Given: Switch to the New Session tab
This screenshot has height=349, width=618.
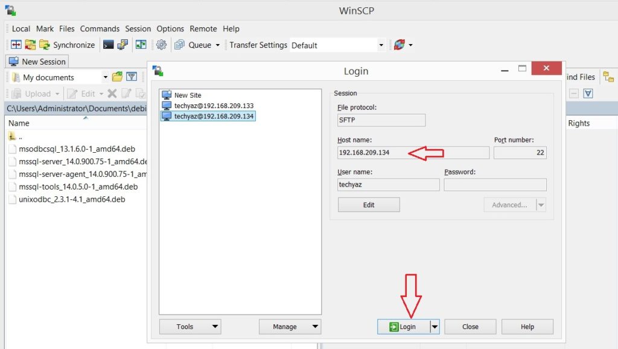Looking at the screenshot, I should coord(37,62).
